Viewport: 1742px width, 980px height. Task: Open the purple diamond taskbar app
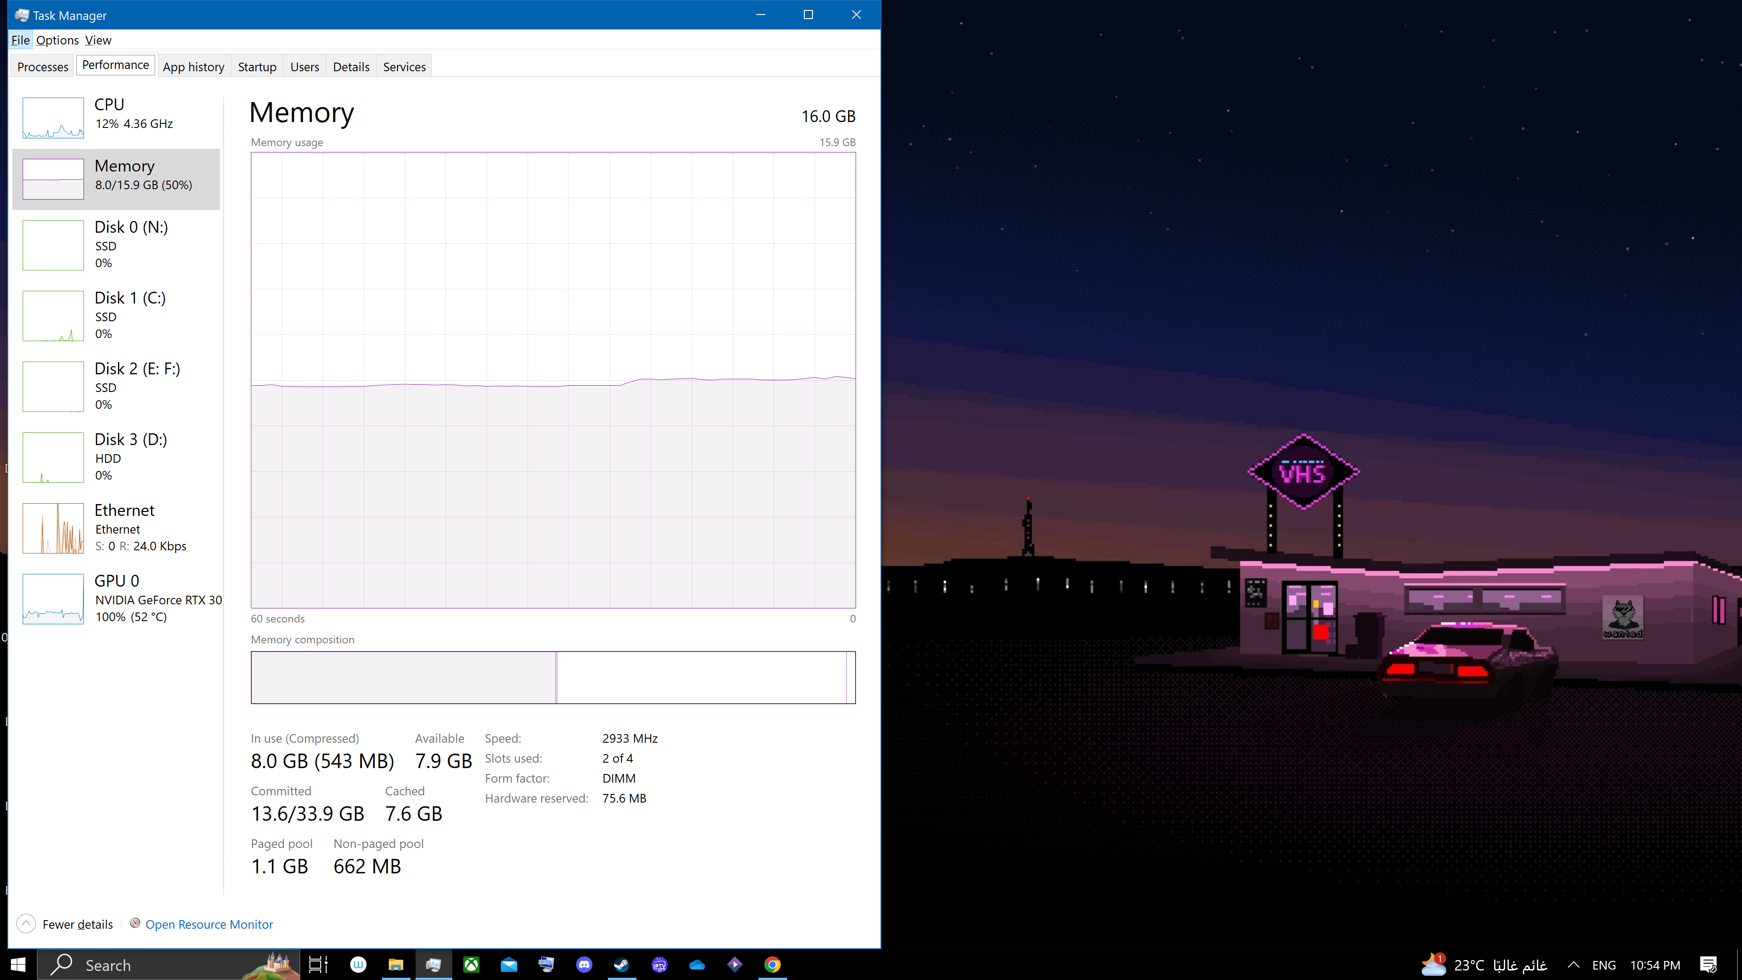tap(734, 965)
